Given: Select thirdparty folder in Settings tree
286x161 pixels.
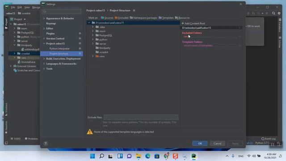Looking at the screenshot, I should click(103, 48).
